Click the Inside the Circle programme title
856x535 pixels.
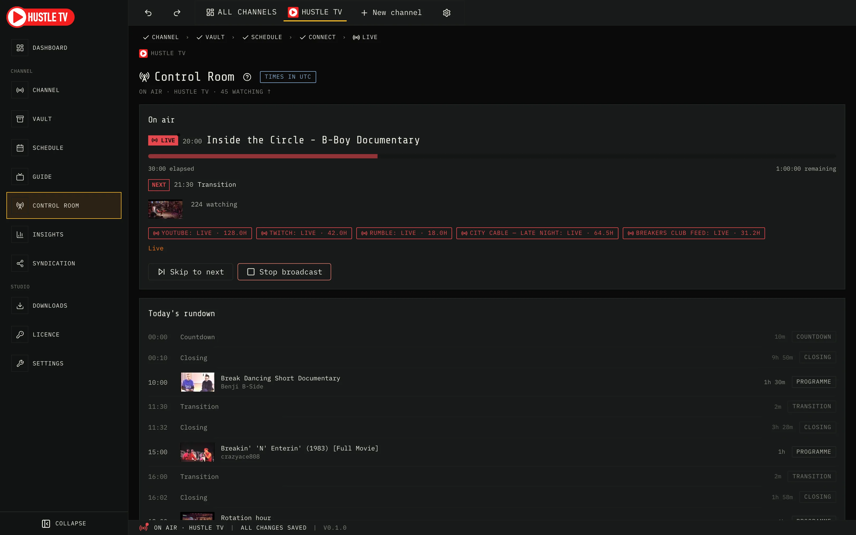(313, 140)
